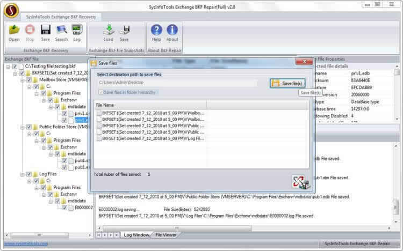Launch the Search tool icon
403x251 pixels.
pos(61,30)
